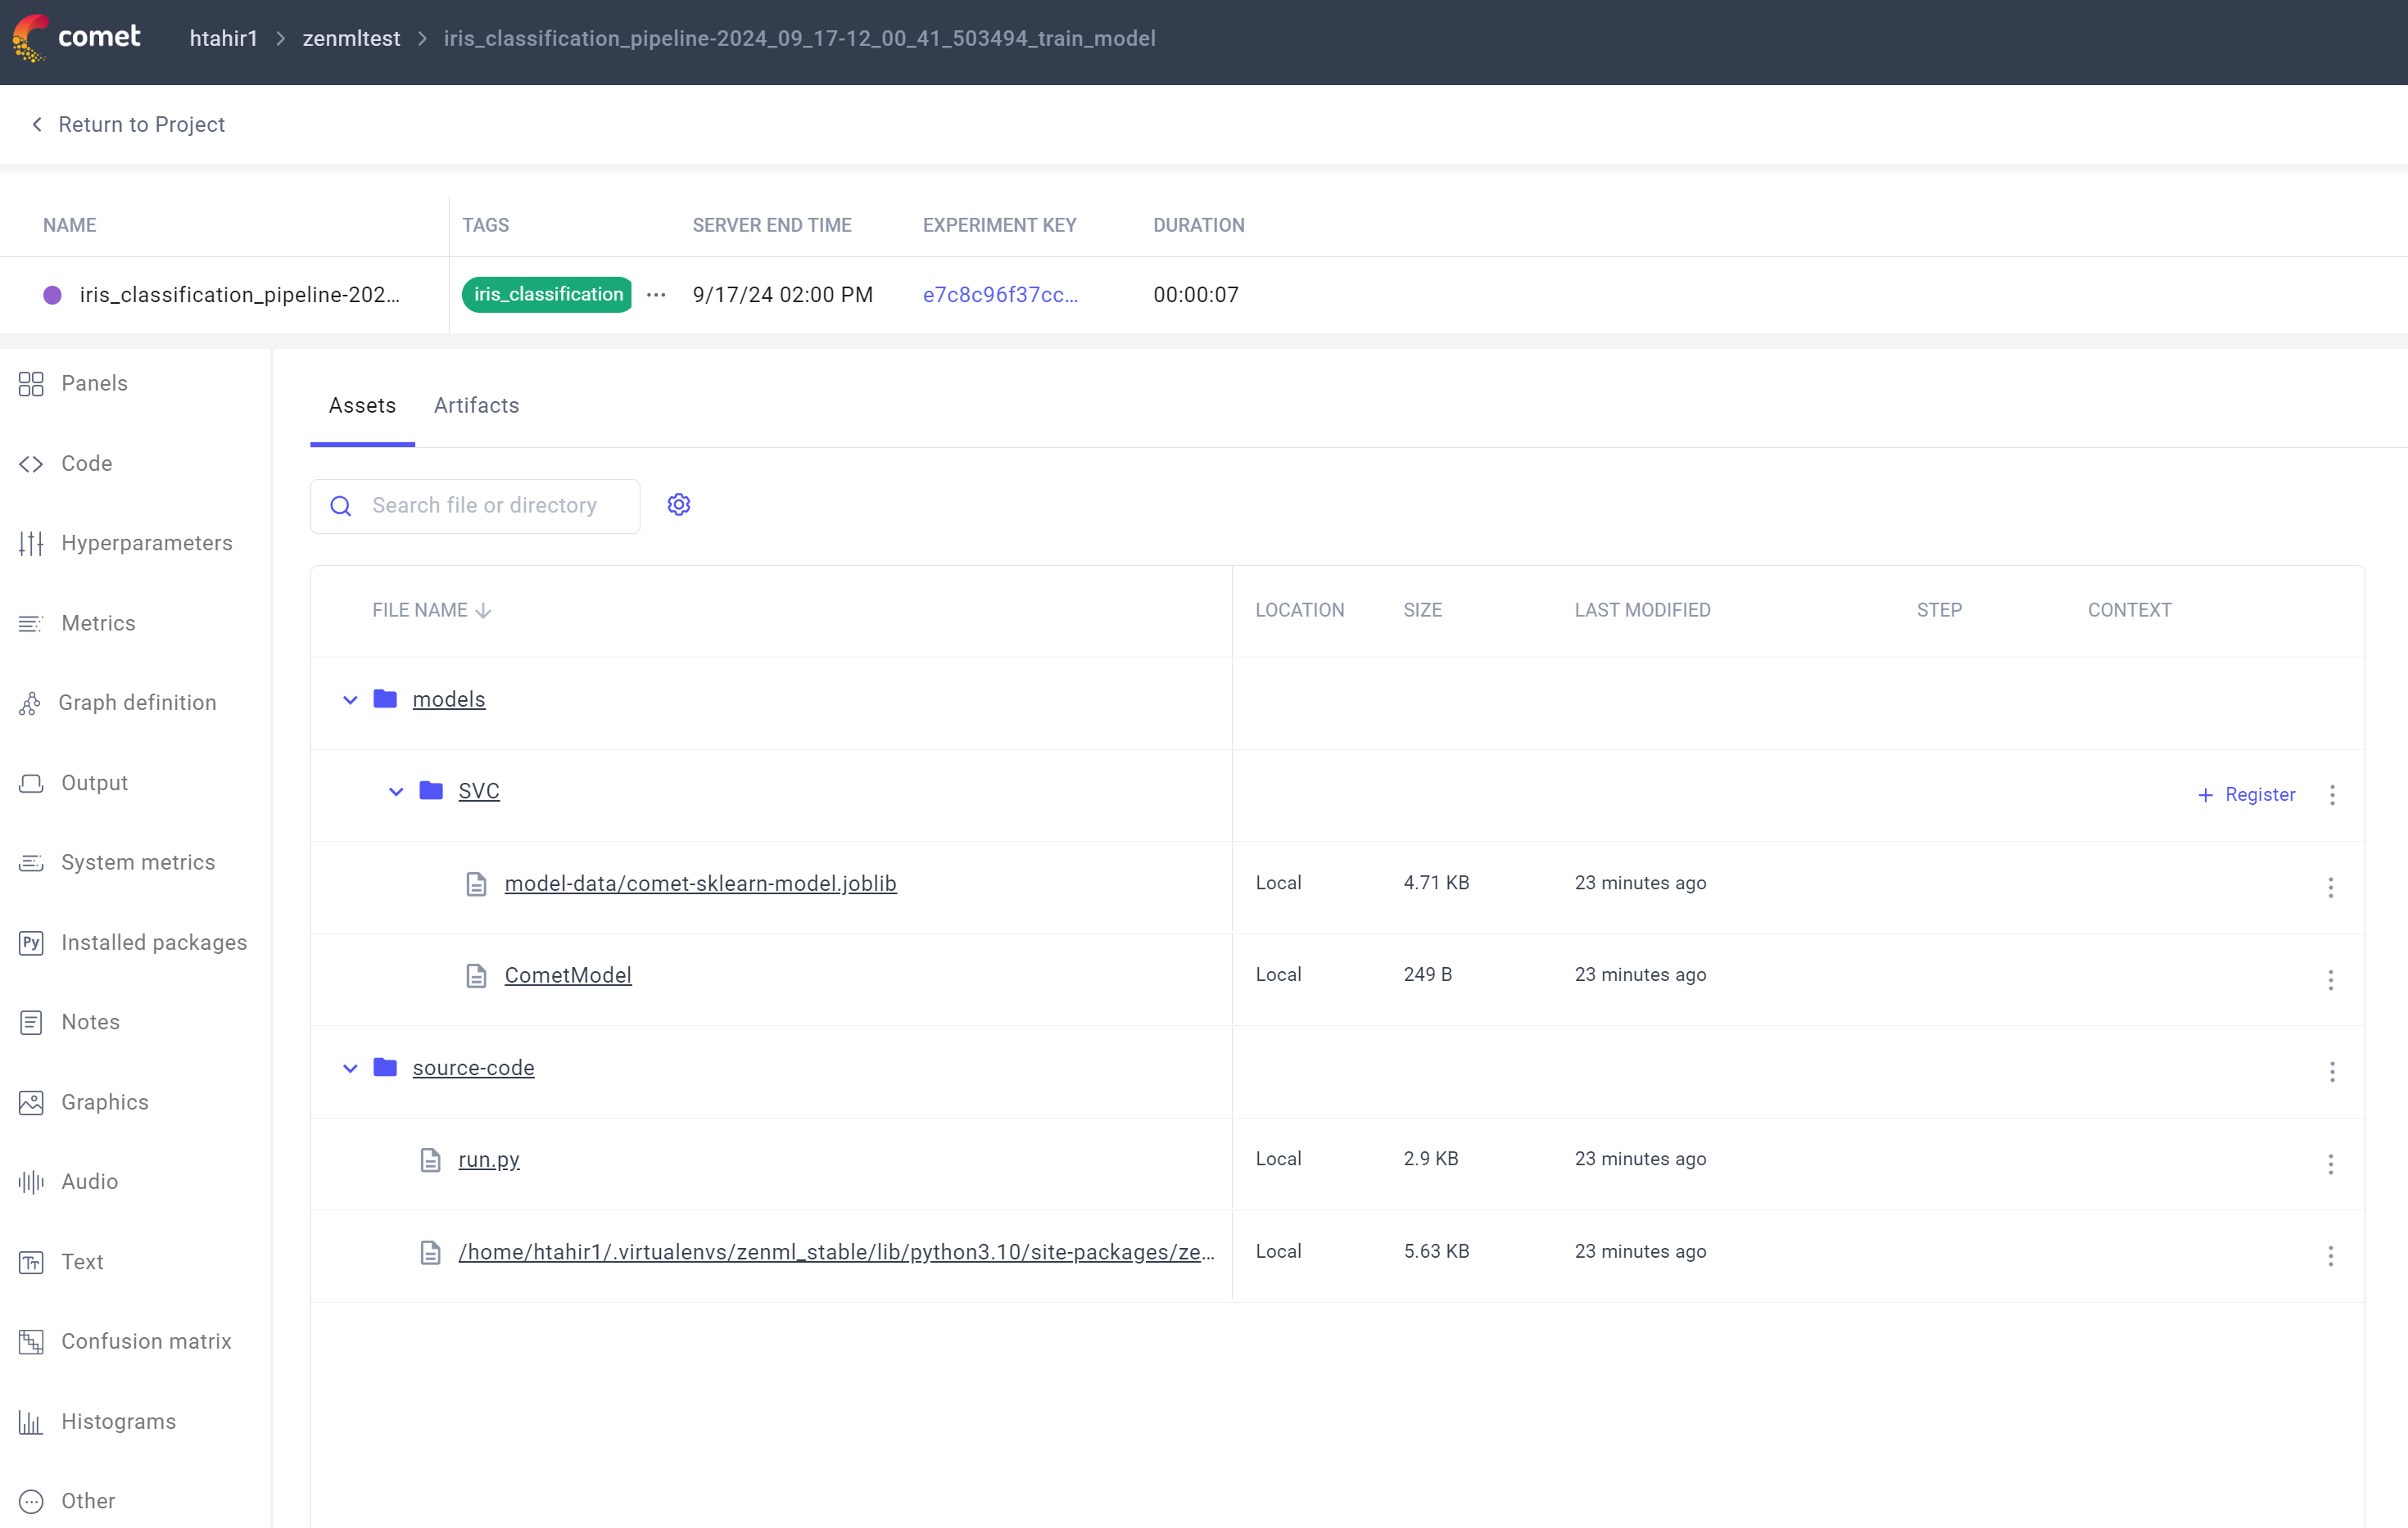The image size is (2408, 1528).
Task: Open more options for the CometModel row
Action: (x=2331, y=979)
